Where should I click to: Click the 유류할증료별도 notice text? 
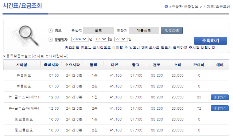point(36,56)
